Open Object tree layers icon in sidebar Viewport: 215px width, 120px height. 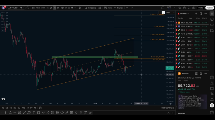pyautogui.click(x=212, y=25)
